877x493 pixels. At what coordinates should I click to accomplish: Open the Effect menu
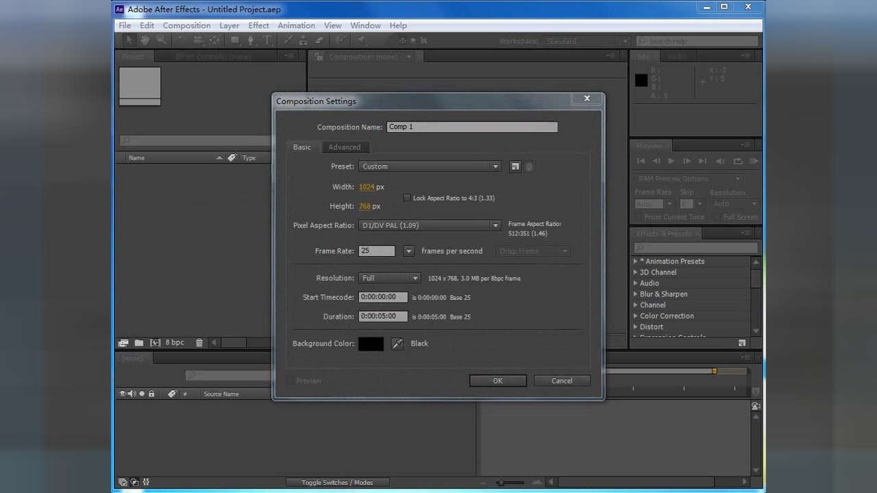click(258, 25)
